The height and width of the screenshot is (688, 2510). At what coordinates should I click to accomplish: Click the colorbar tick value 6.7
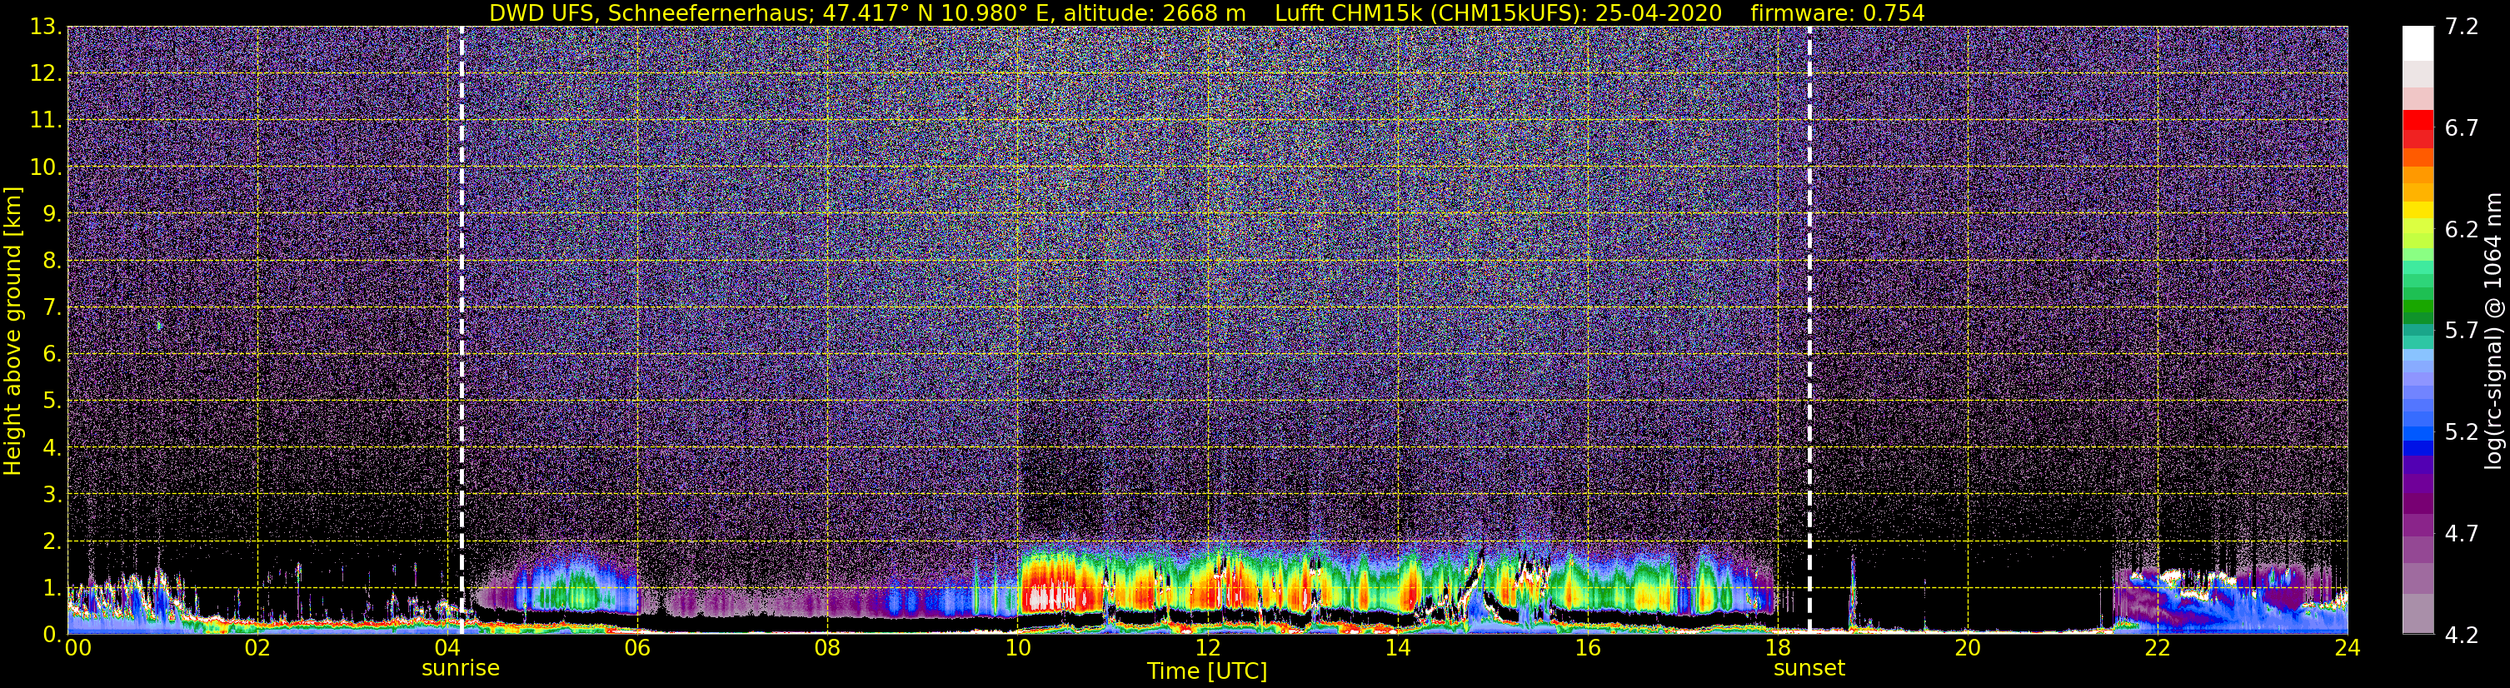[x=2462, y=128]
